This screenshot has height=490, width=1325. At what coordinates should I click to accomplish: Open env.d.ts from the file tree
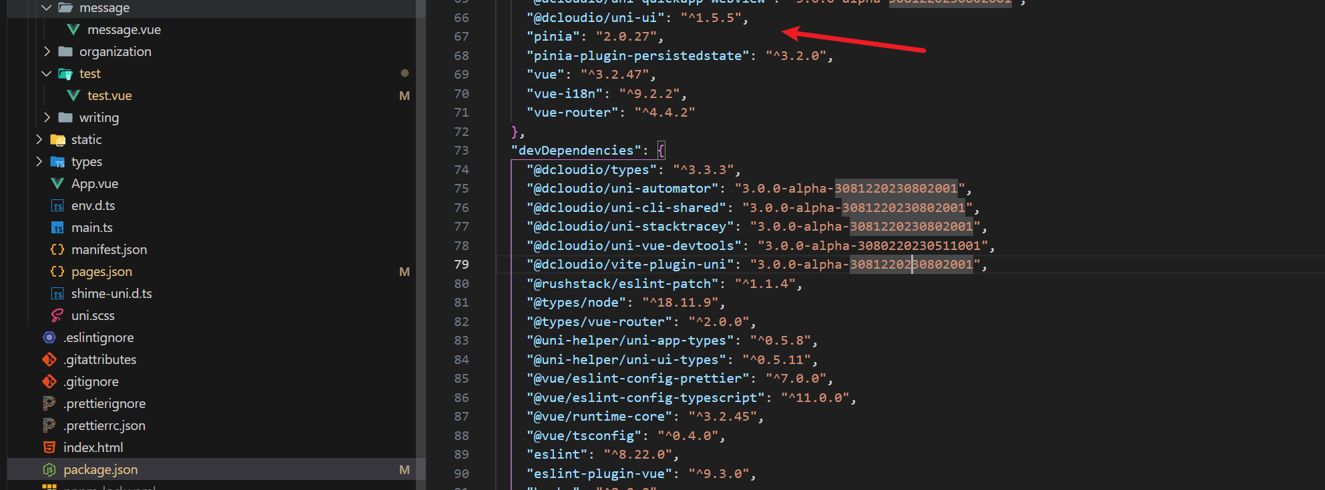tap(93, 205)
